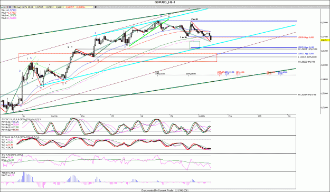Click the date/time field in data bar

pos(24,7)
